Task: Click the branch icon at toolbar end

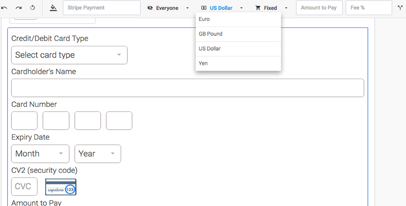Action: point(400,8)
